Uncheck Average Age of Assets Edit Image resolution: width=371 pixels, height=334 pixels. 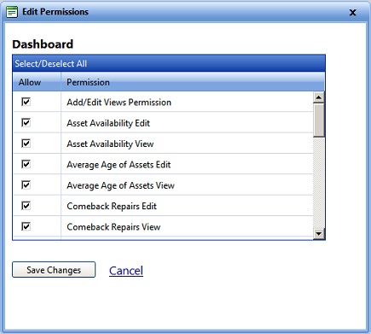(26, 164)
